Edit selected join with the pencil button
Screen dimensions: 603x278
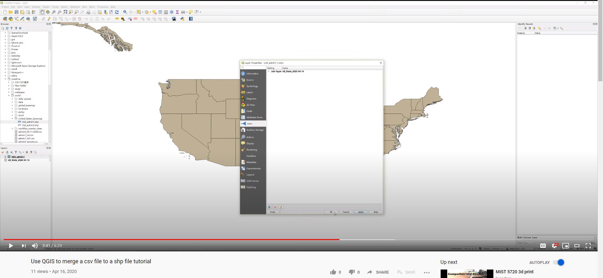(x=281, y=207)
